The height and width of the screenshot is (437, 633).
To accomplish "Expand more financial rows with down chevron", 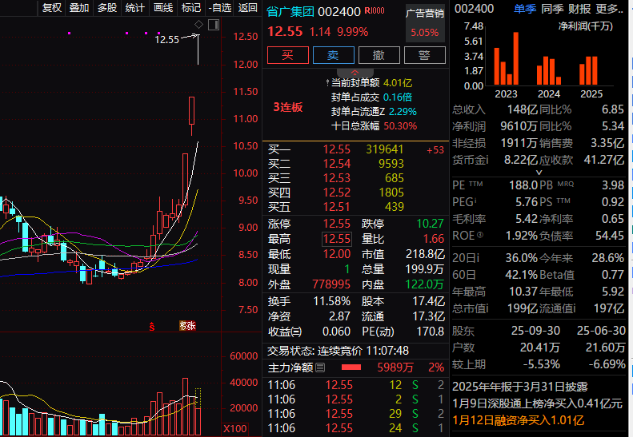I will tap(539, 173).
